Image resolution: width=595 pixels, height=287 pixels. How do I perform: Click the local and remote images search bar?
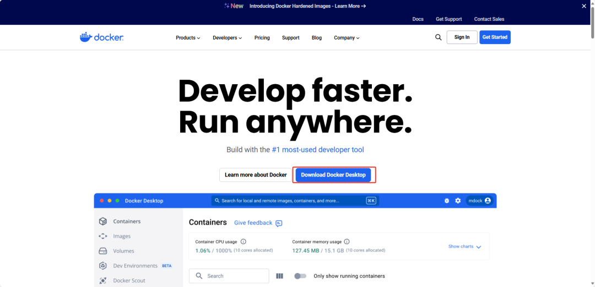[x=295, y=201]
